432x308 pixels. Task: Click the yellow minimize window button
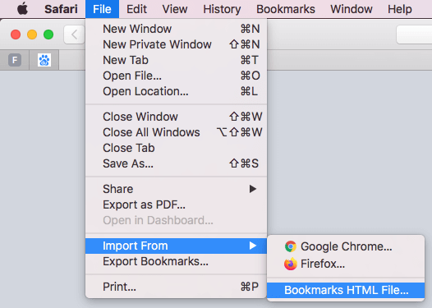[x=32, y=34]
